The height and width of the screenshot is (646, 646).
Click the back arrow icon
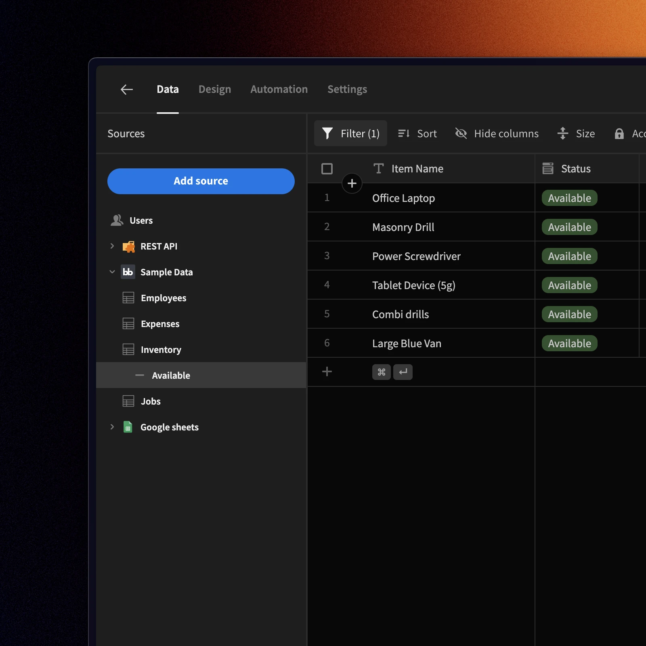tap(127, 89)
